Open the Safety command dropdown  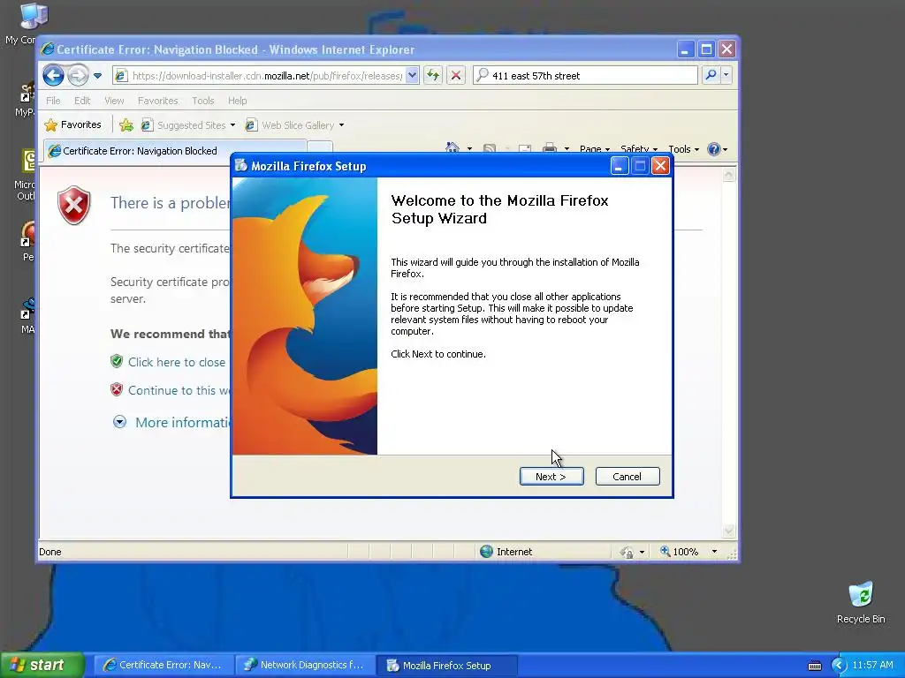pyautogui.click(x=638, y=148)
